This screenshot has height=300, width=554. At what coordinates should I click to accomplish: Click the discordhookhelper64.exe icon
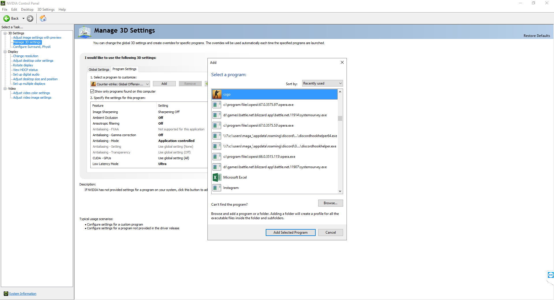coord(217,136)
